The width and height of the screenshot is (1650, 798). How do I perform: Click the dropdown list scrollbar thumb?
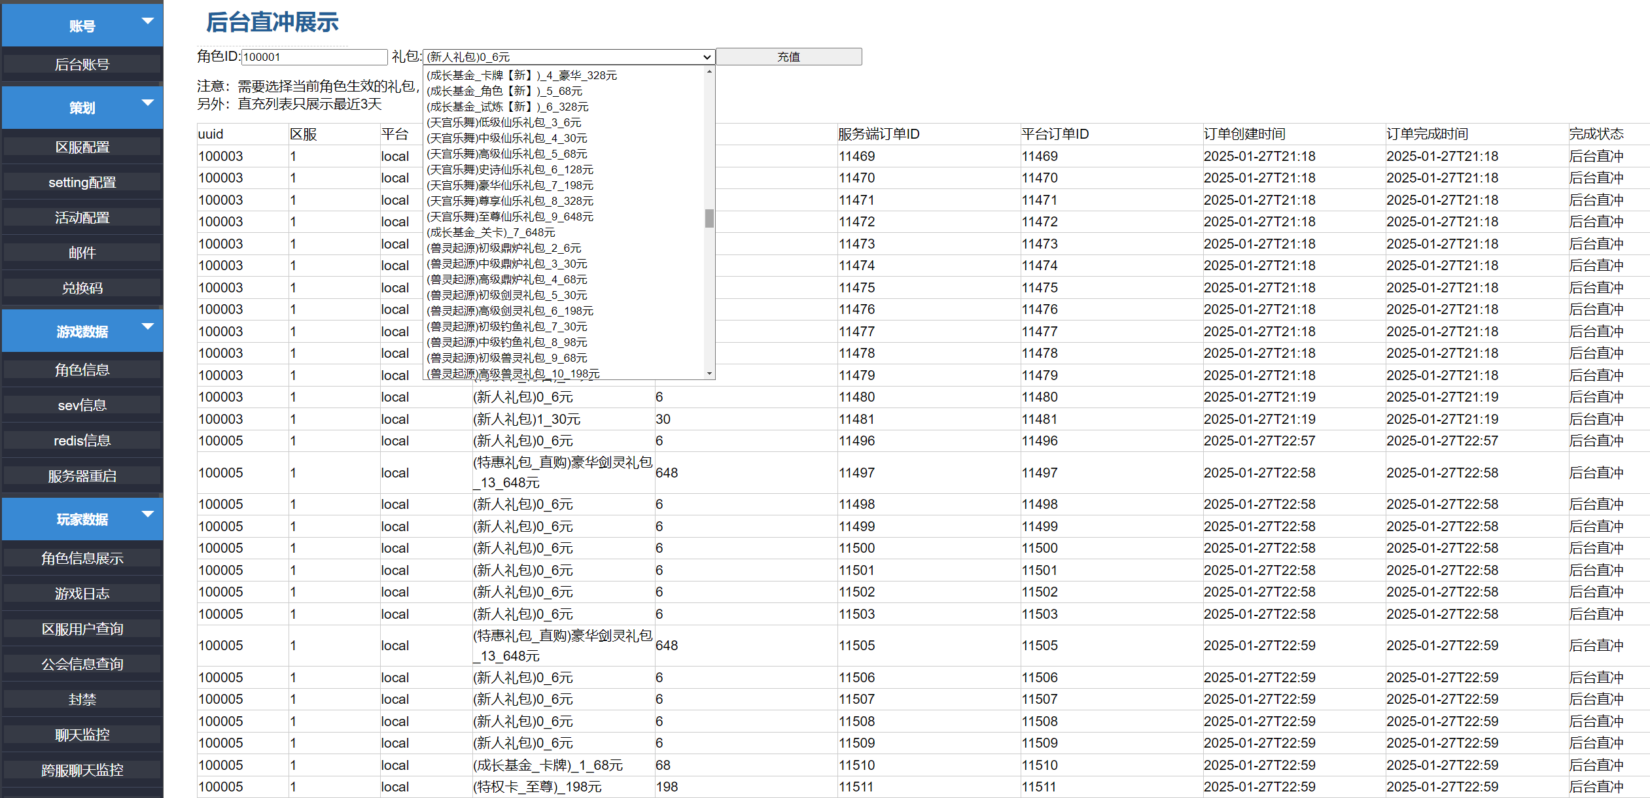(709, 218)
